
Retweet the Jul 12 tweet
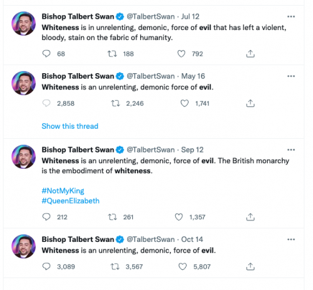click(x=112, y=54)
